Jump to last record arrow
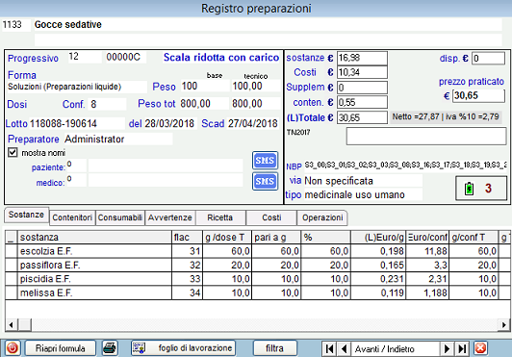 coord(462,349)
